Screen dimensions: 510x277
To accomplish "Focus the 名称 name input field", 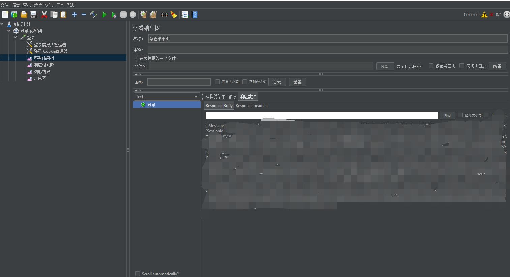I will (328, 38).
